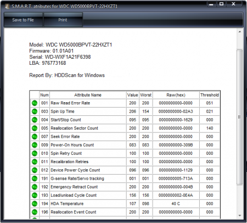Click raw value 0000000002-0E4A
The width and height of the screenshot is (247, 223).
coord(176,196)
